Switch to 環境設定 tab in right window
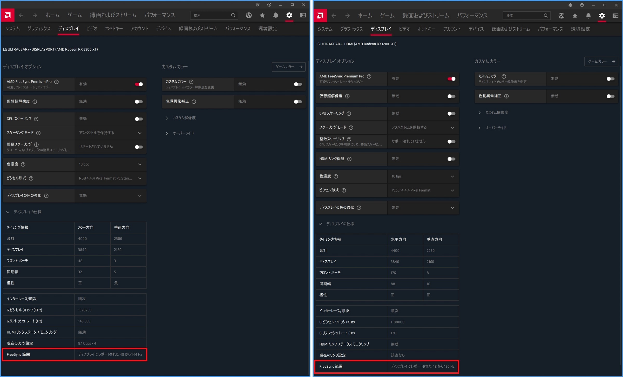Image resolution: width=623 pixels, height=377 pixels. point(580,29)
